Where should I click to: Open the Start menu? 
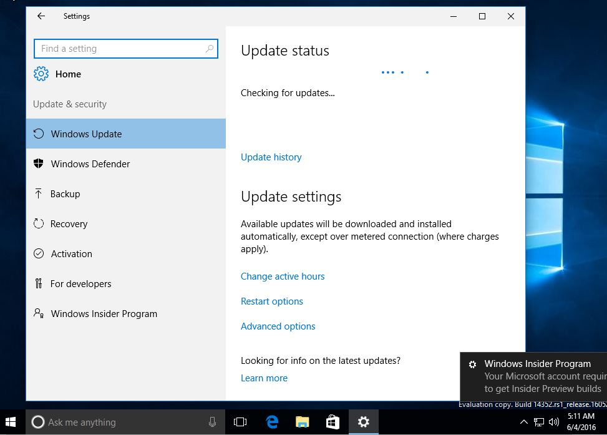[x=11, y=422]
